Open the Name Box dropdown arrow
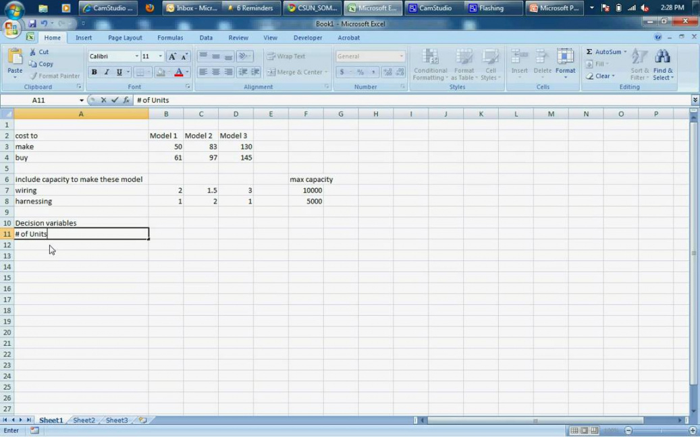The height and width of the screenshot is (437, 700). coord(82,100)
